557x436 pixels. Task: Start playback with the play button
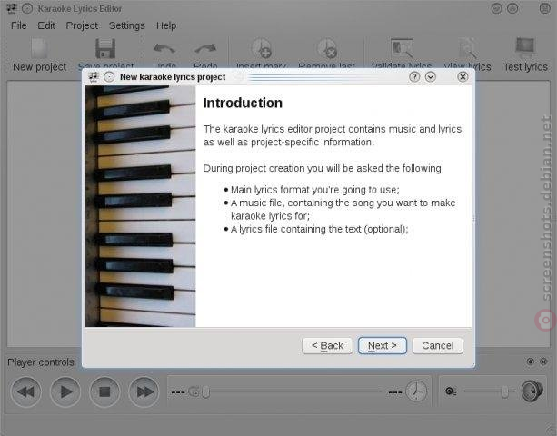click(x=65, y=392)
